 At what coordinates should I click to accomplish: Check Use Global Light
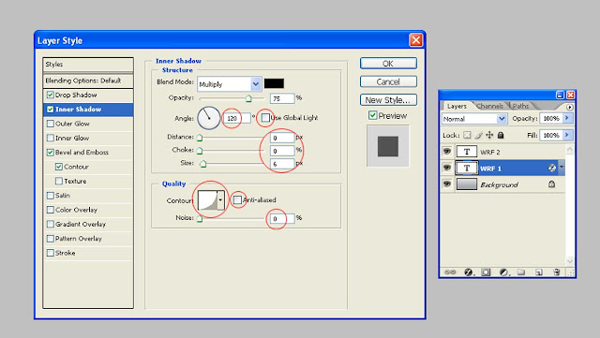click(x=265, y=118)
